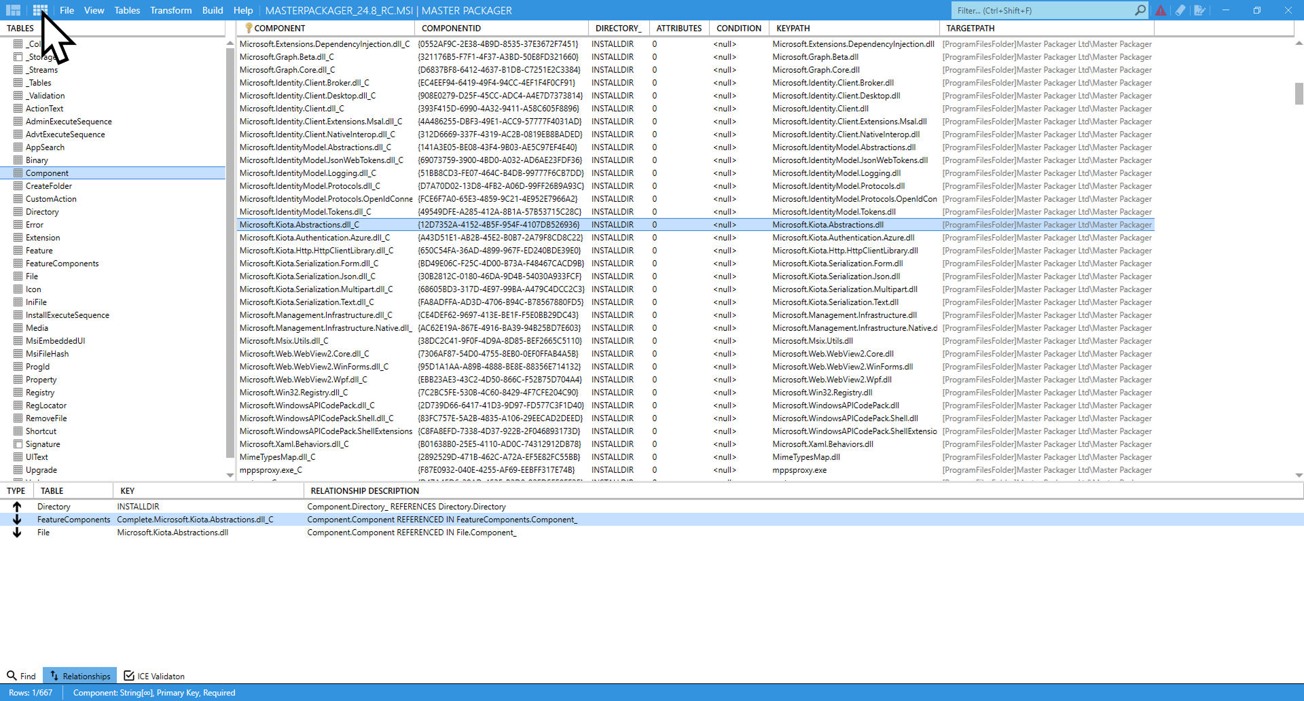Screen dimensions: 1304x701
Task: Switch to the table grid editor icon
Action: click(40, 10)
